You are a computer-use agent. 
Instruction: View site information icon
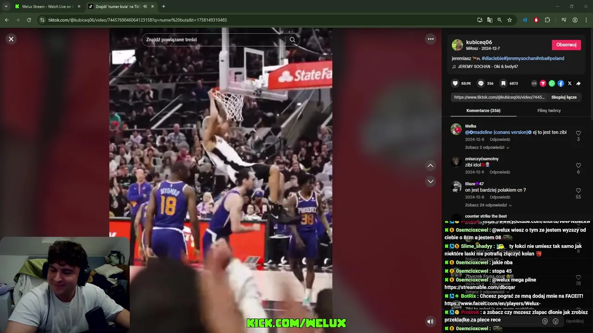click(x=42, y=20)
